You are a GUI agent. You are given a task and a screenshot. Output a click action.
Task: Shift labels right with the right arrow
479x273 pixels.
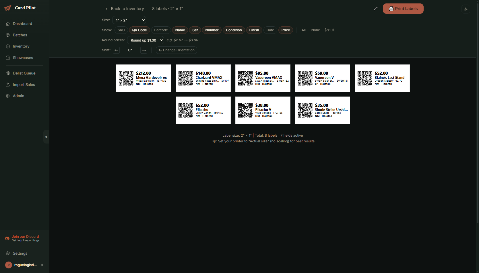[144, 50]
